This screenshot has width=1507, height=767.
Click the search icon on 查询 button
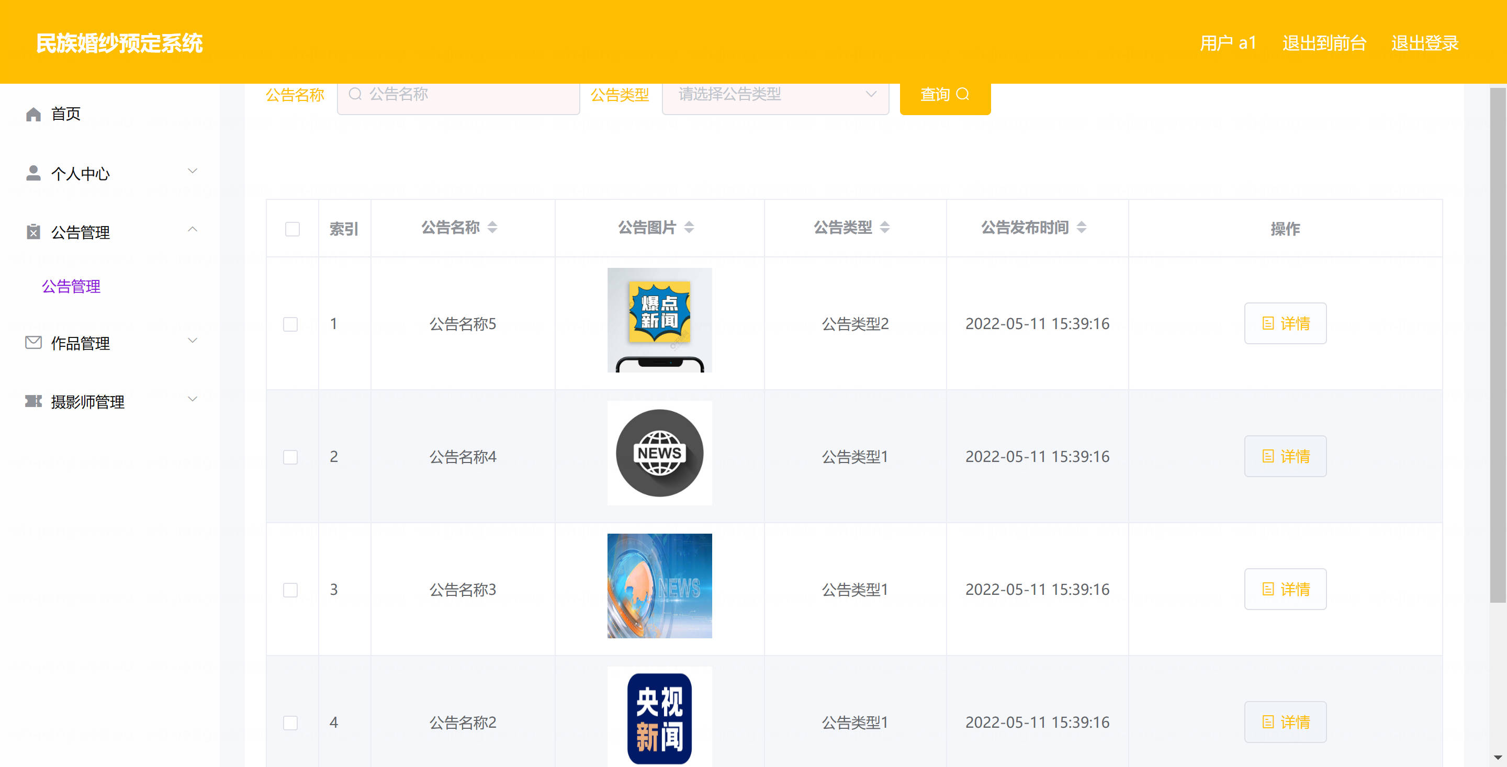tap(962, 94)
